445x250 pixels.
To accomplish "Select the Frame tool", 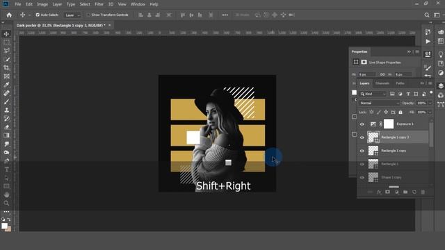I will [x=6, y=76].
